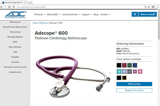Image resolution: width=160 pixels, height=106 pixels.
Task: Click Register this product button
Action: (x=134, y=90)
